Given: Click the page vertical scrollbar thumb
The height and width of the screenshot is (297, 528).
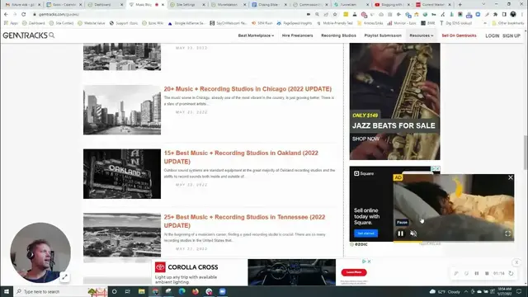Looking at the screenshot, I should pos(525,152).
